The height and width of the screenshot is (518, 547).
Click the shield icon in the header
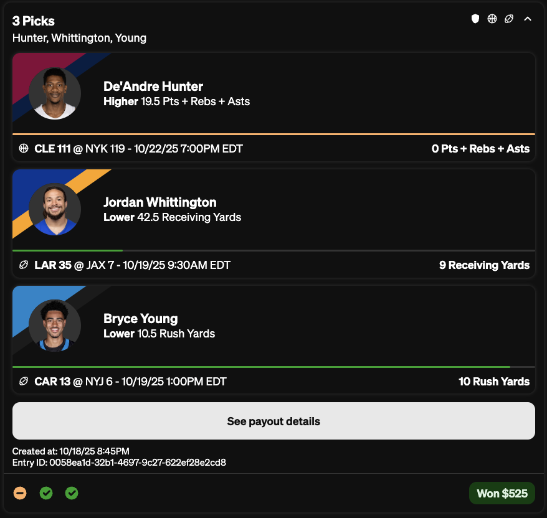[x=475, y=19]
